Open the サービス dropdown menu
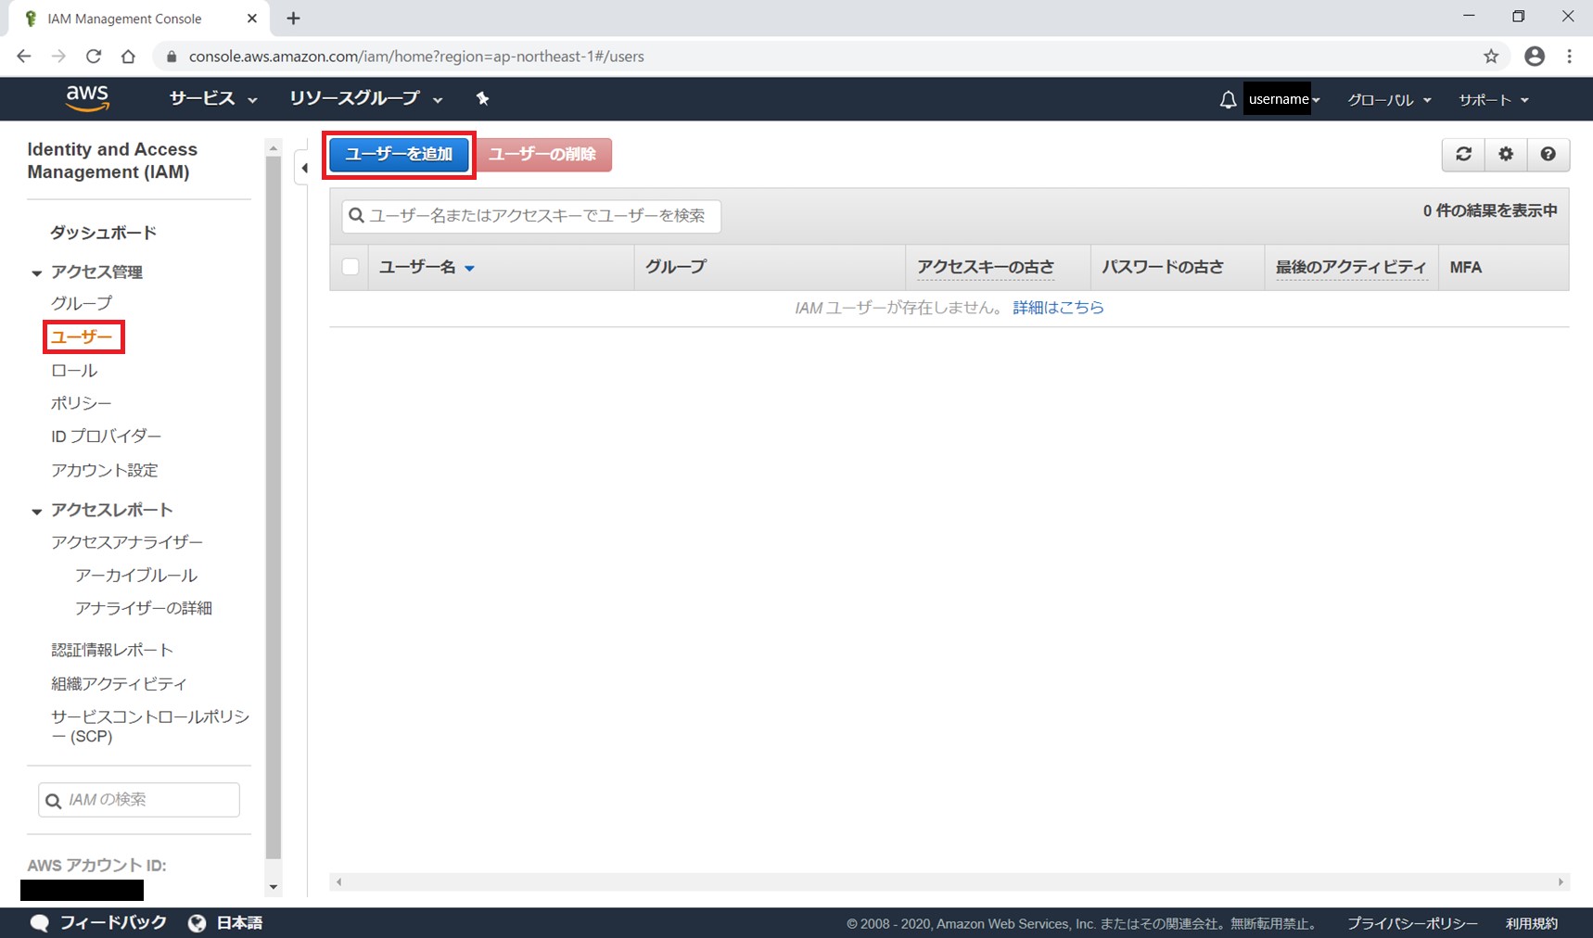This screenshot has width=1593, height=938. point(213,99)
